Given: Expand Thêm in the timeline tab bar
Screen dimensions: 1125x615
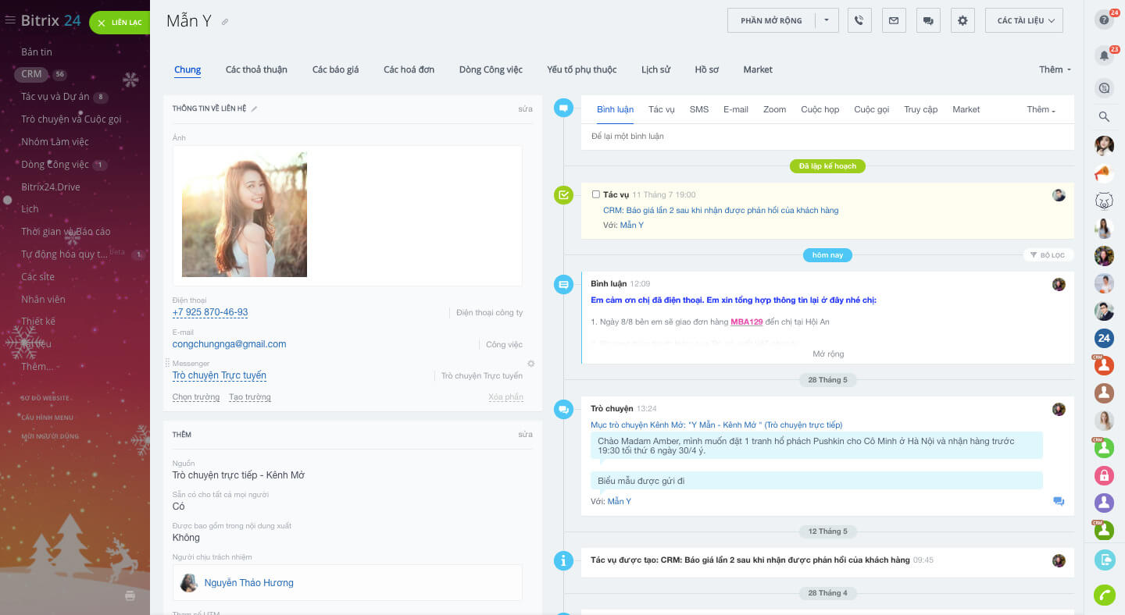Looking at the screenshot, I should pyautogui.click(x=1041, y=109).
